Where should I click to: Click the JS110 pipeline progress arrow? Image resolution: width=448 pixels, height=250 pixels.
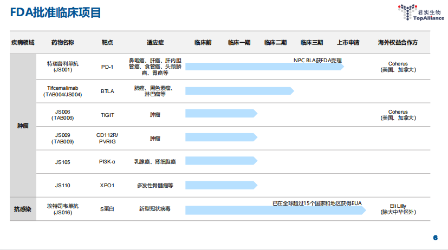(x=220, y=185)
